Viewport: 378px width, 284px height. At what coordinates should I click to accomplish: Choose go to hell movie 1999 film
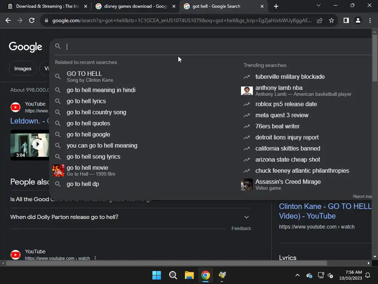(x=142, y=170)
